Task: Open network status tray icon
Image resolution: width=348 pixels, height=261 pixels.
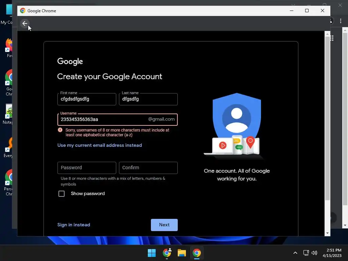Action: 306,253
